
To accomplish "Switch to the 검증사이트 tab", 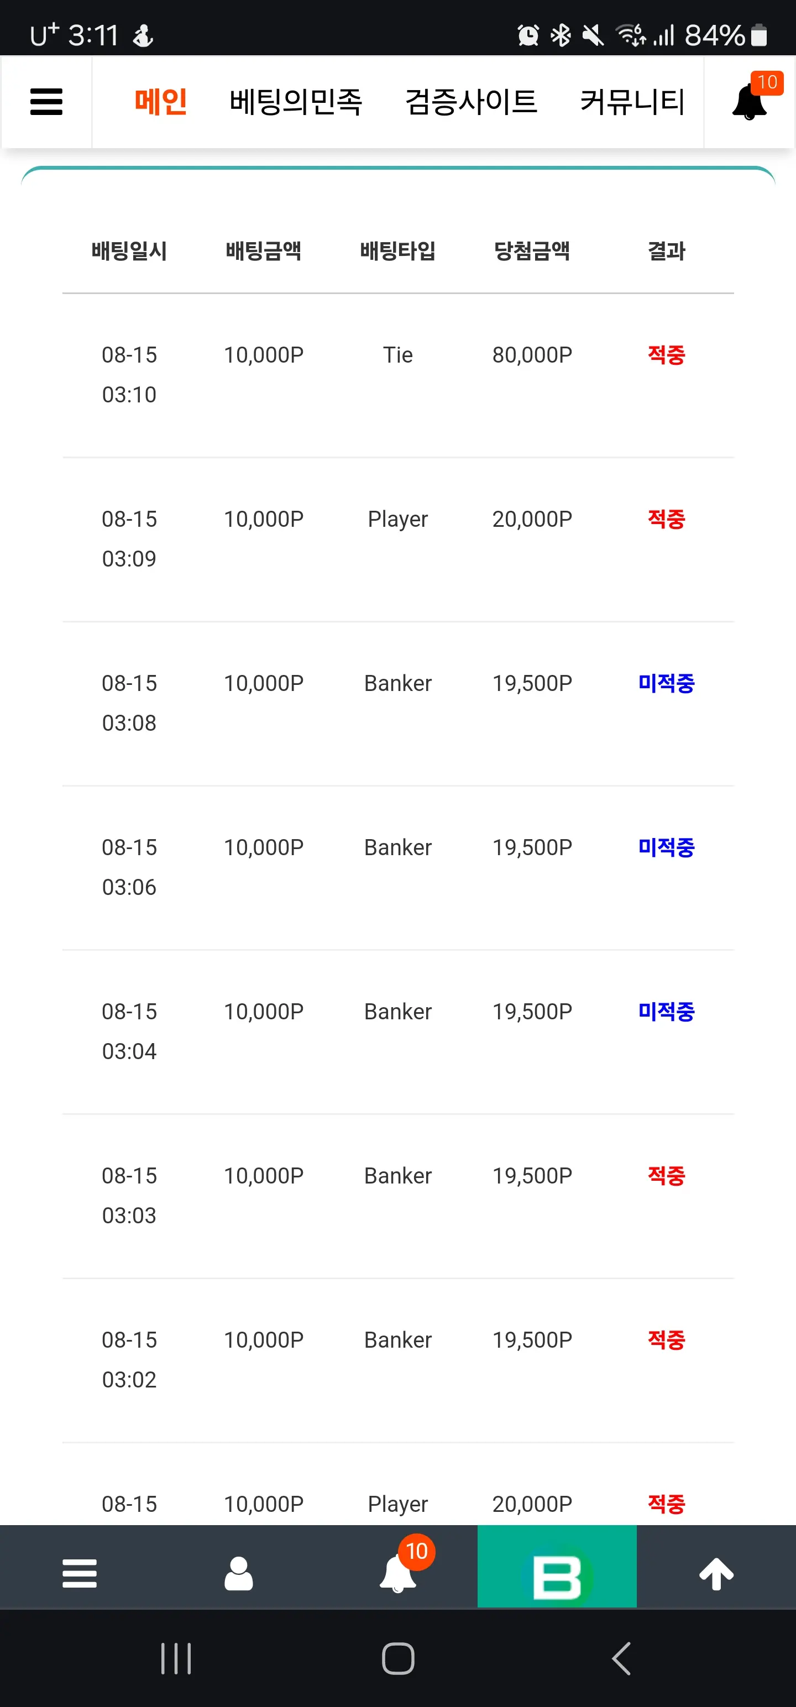I will pos(471,102).
